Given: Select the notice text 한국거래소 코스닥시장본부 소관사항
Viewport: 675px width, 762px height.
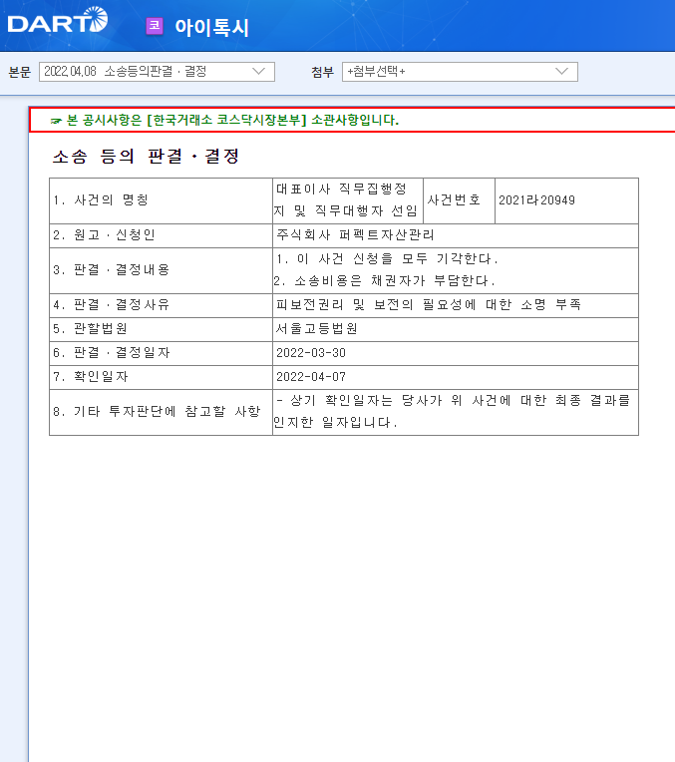Looking at the screenshot, I should [x=274, y=120].
